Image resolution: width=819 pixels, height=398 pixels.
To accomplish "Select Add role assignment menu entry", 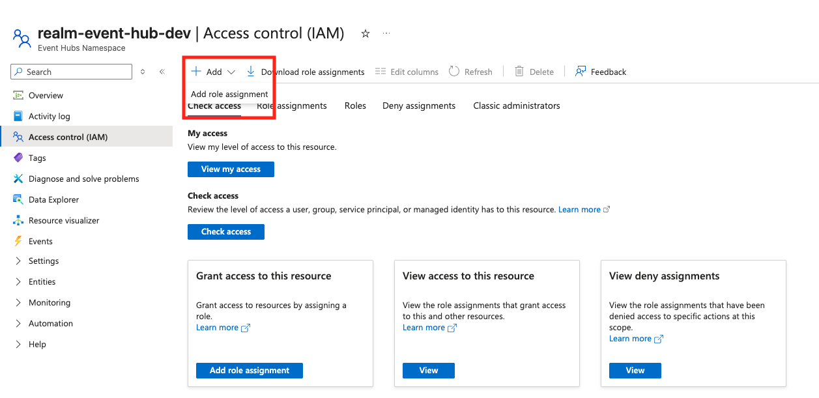I will point(229,94).
